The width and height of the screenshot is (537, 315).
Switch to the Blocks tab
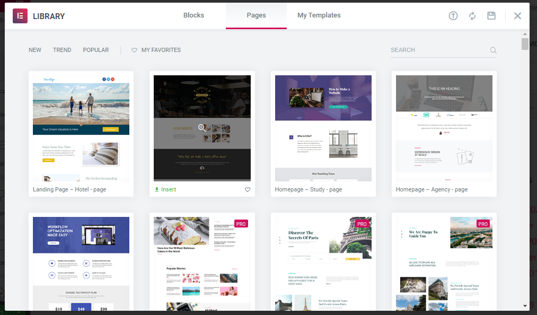click(x=193, y=15)
